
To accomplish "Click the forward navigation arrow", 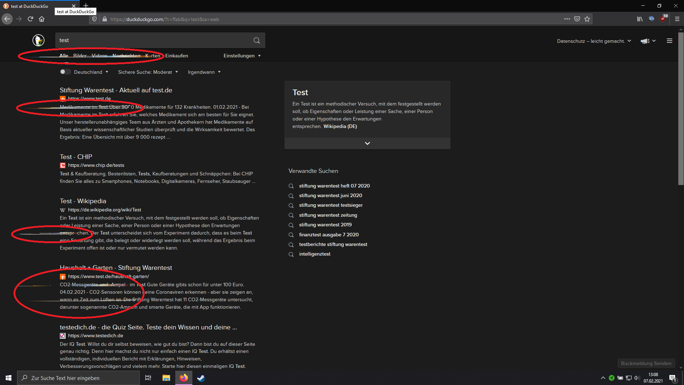I will coord(19,19).
